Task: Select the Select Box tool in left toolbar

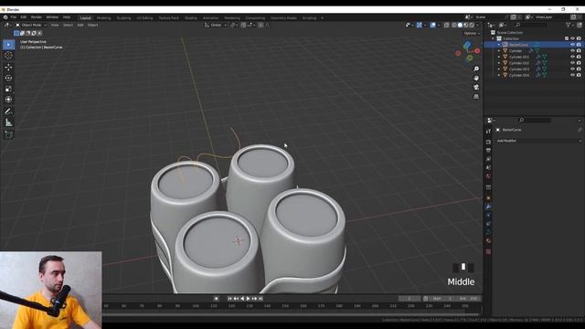Action: pyautogui.click(x=8, y=45)
